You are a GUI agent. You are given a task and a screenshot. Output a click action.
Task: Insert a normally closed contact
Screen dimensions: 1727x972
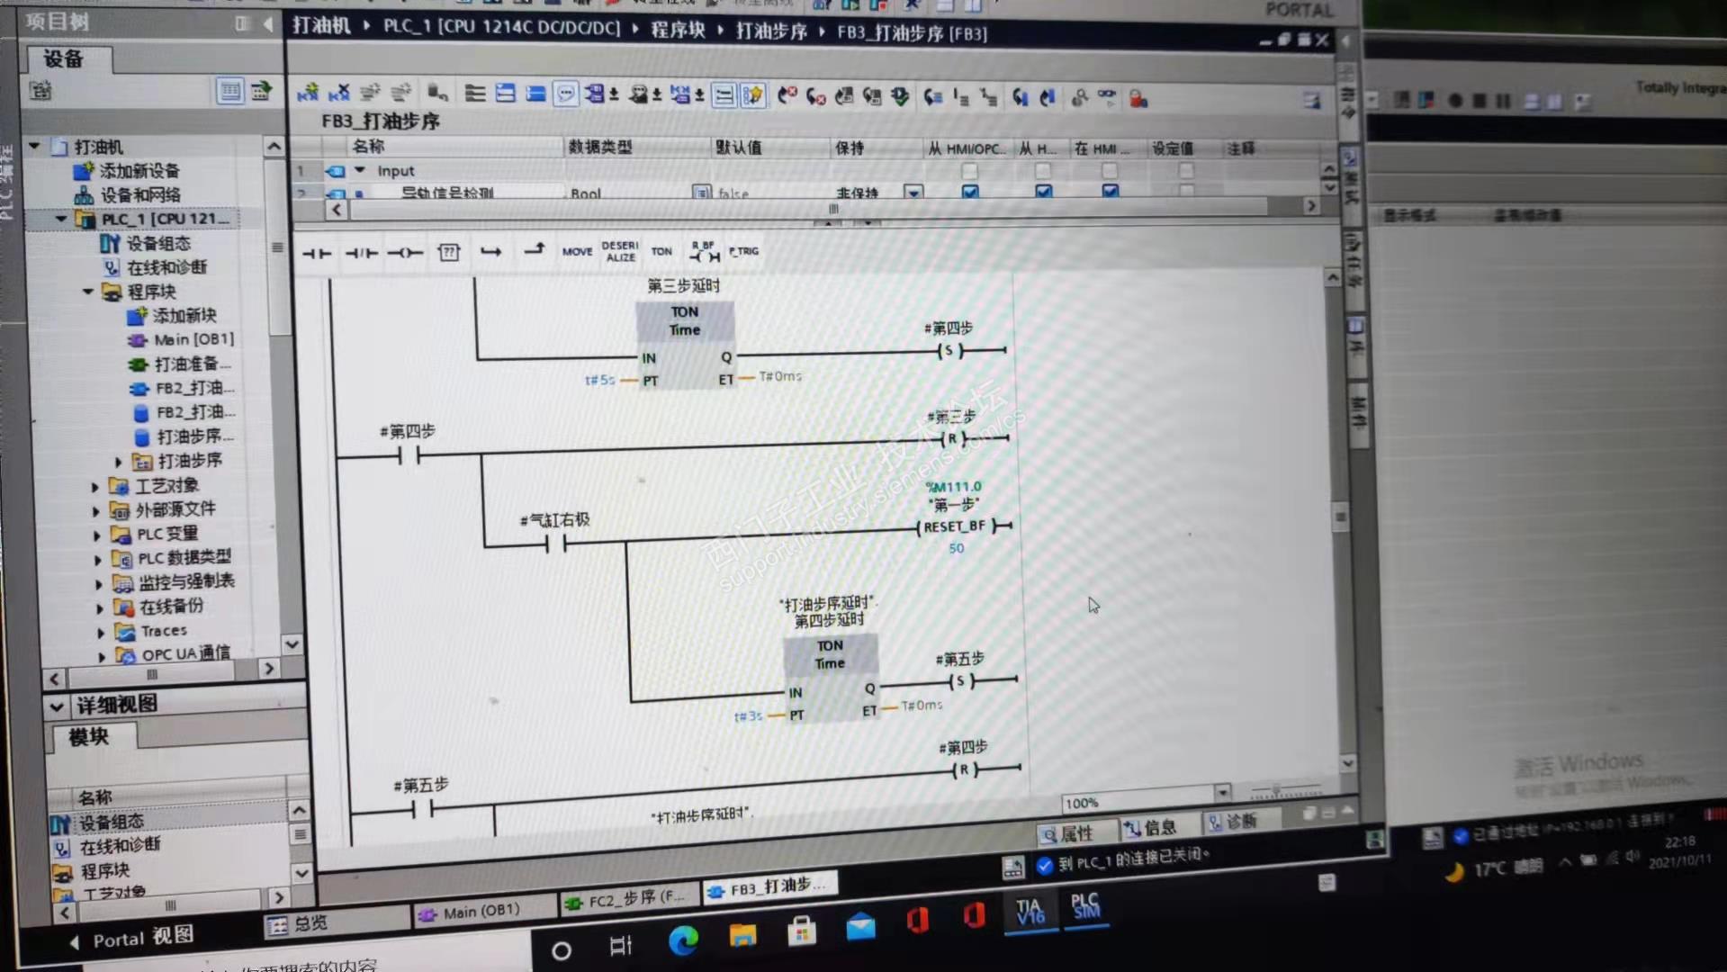(361, 254)
